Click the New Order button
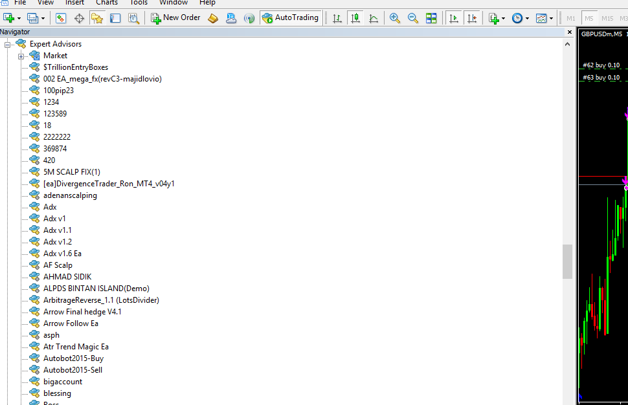This screenshot has height=405, width=628. [175, 17]
